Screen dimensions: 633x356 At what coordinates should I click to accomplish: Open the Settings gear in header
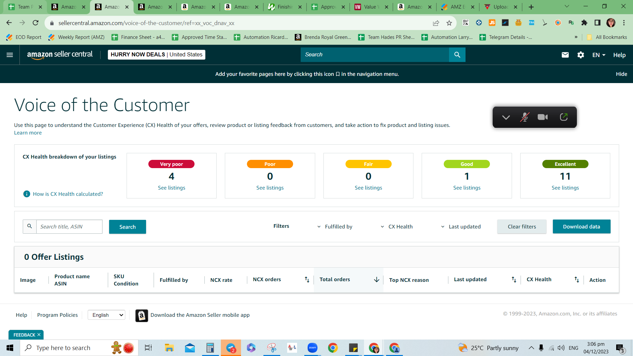[x=581, y=55]
